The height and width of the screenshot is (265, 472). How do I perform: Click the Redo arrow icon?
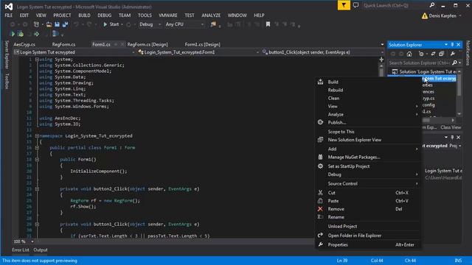tap(89, 24)
